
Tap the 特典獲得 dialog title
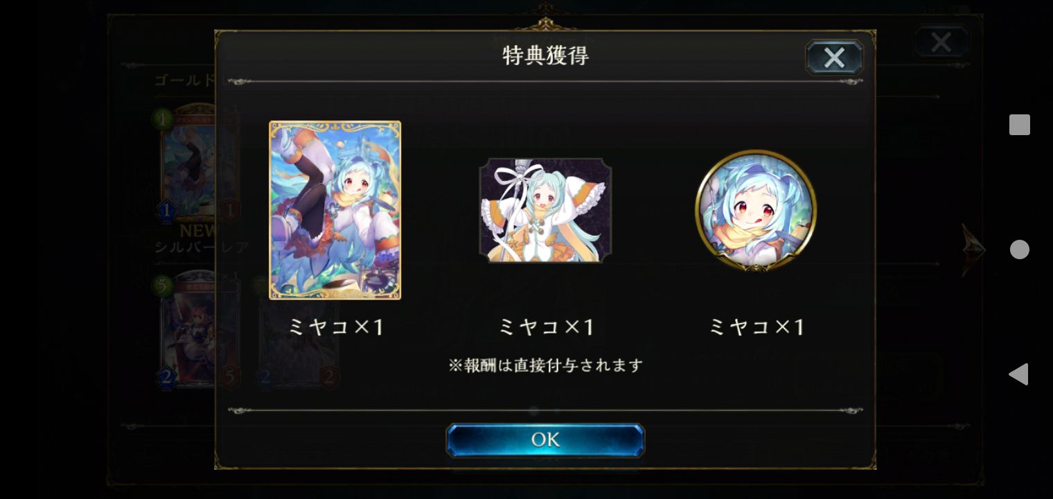pos(545,56)
